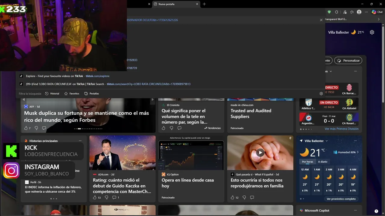Viewport: 385px width, 216px height.
Task: Dislike the El Cronista volumen article
Action: click(x=171, y=128)
